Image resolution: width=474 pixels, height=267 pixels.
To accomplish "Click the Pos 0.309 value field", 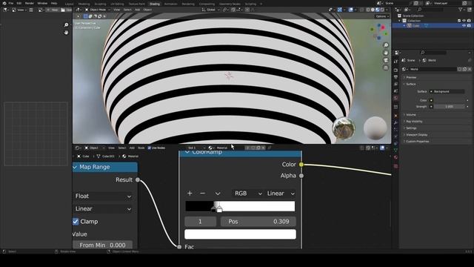I will pyautogui.click(x=258, y=222).
